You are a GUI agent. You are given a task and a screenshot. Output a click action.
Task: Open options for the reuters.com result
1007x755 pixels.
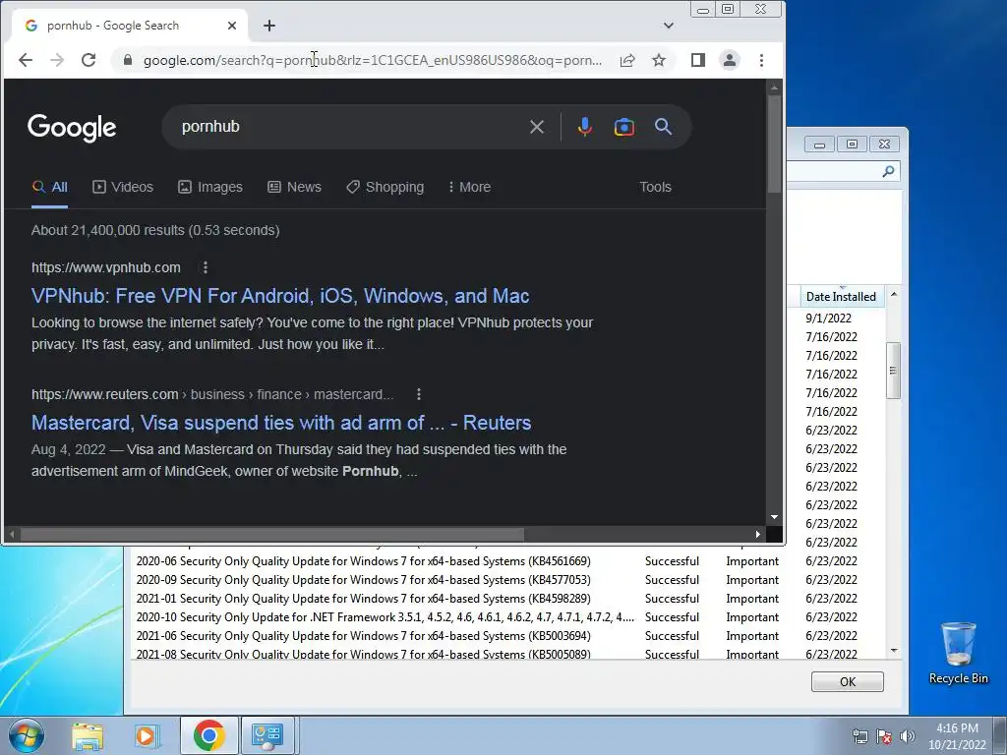pos(419,394)
